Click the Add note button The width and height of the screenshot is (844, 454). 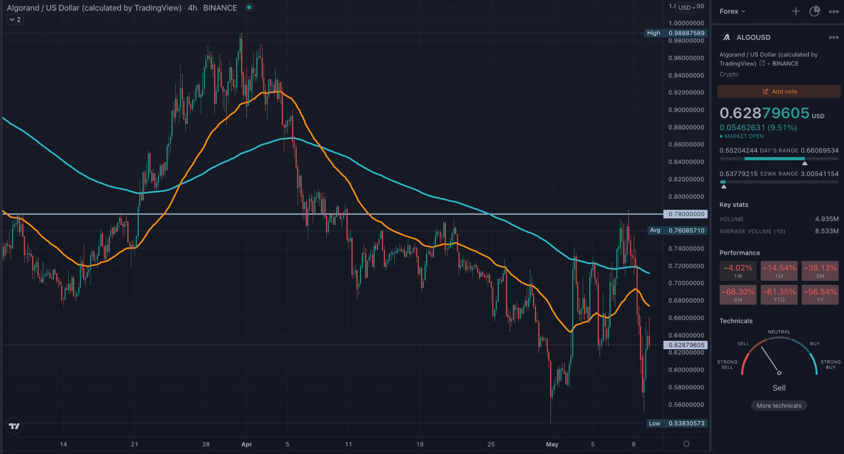[x=779, y=91]
